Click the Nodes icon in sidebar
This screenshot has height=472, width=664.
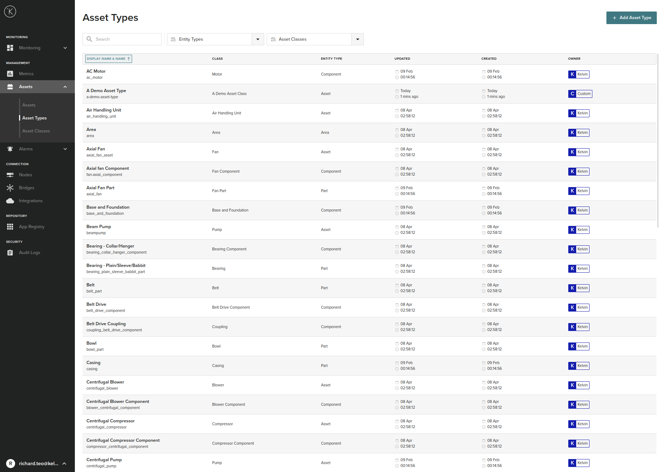pyautogui.click(x=10, y=175)
